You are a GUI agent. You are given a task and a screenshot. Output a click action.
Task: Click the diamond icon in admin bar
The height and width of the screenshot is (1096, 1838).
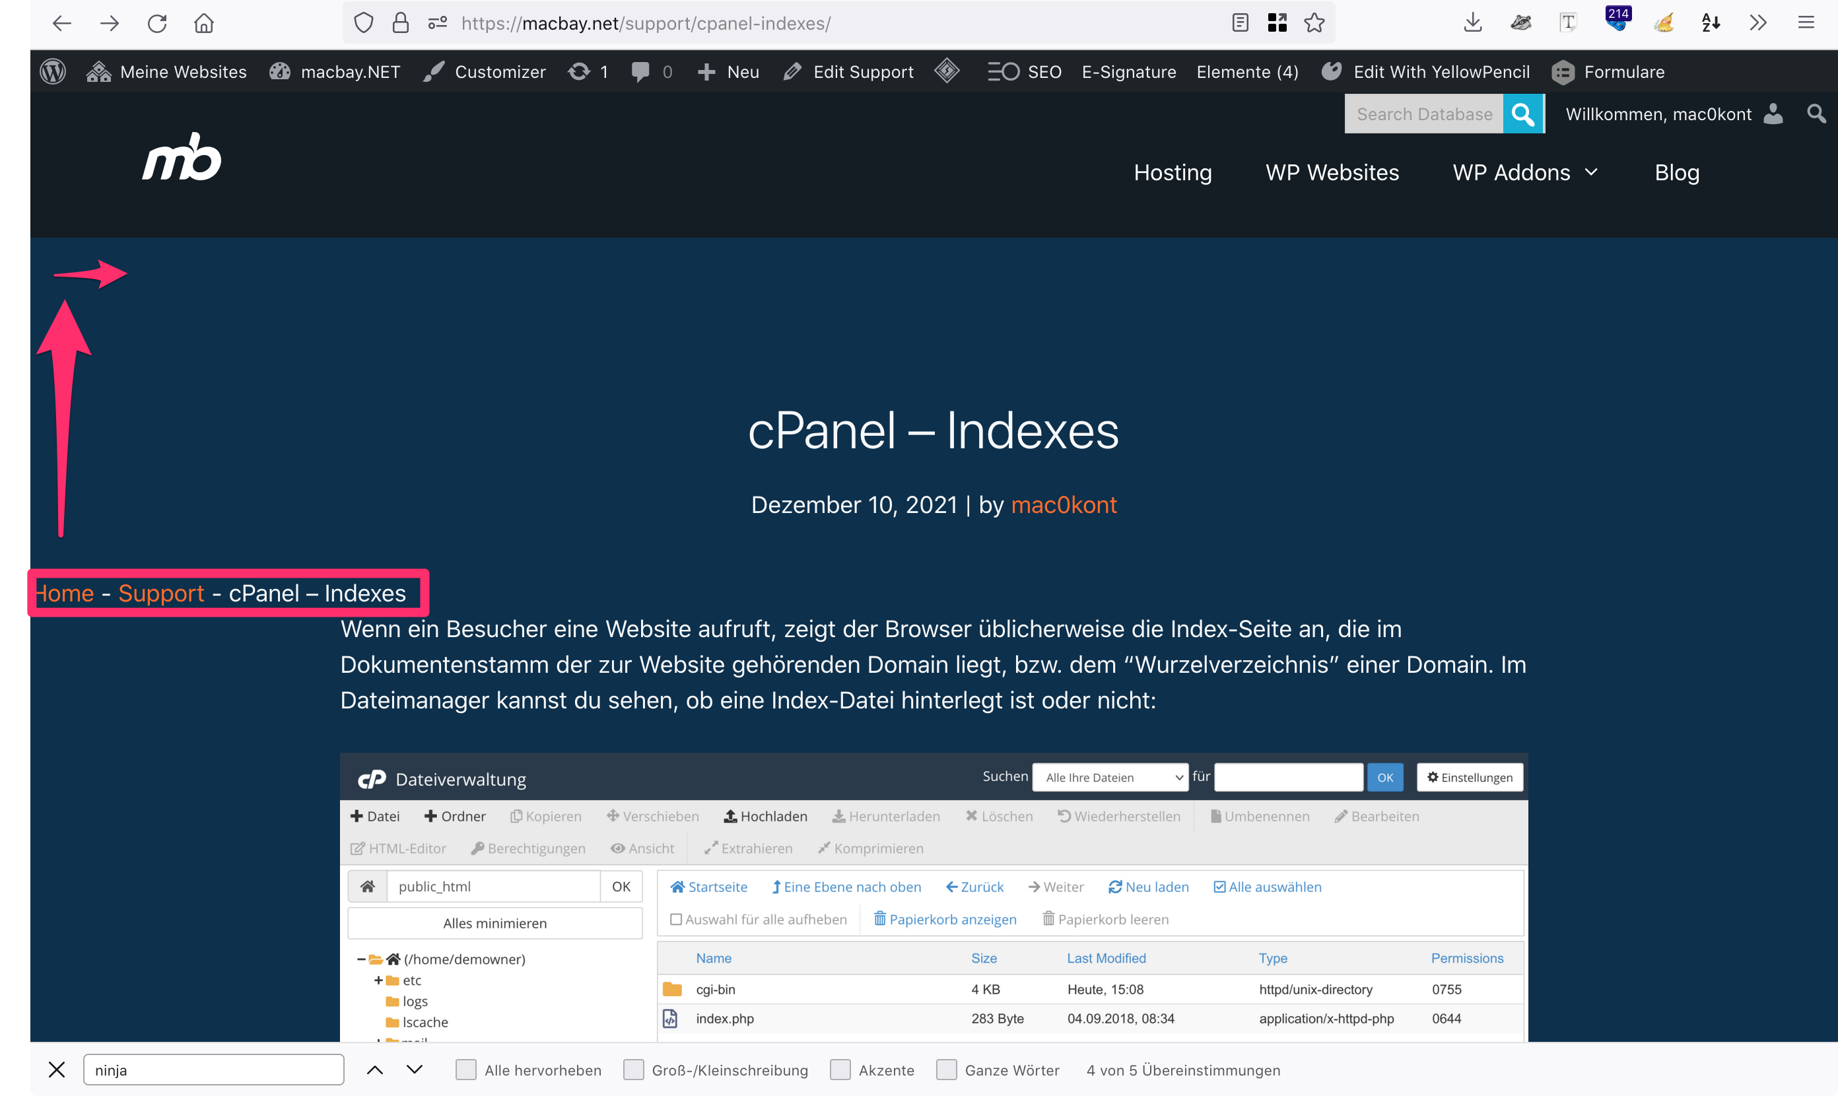947,71
